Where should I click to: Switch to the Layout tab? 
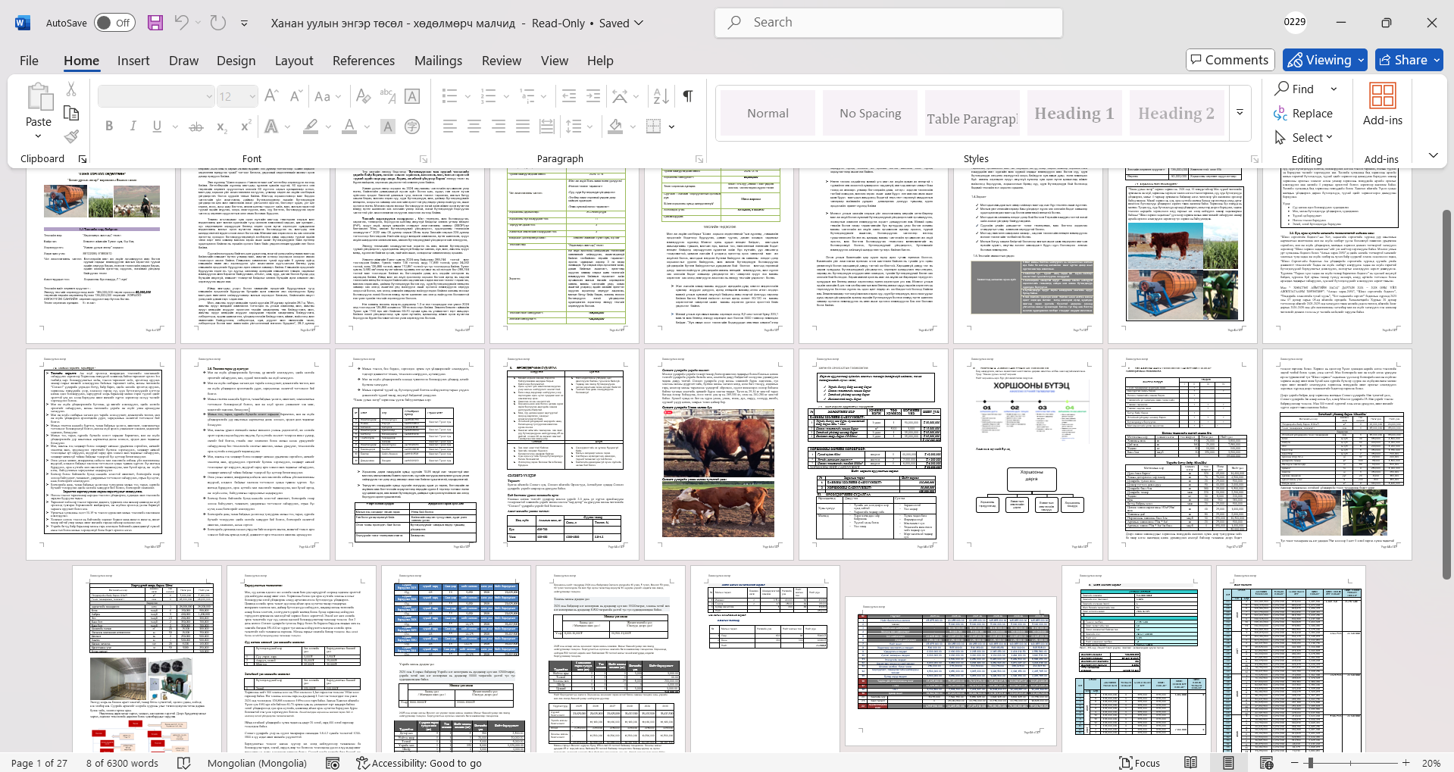click(294, 61)
